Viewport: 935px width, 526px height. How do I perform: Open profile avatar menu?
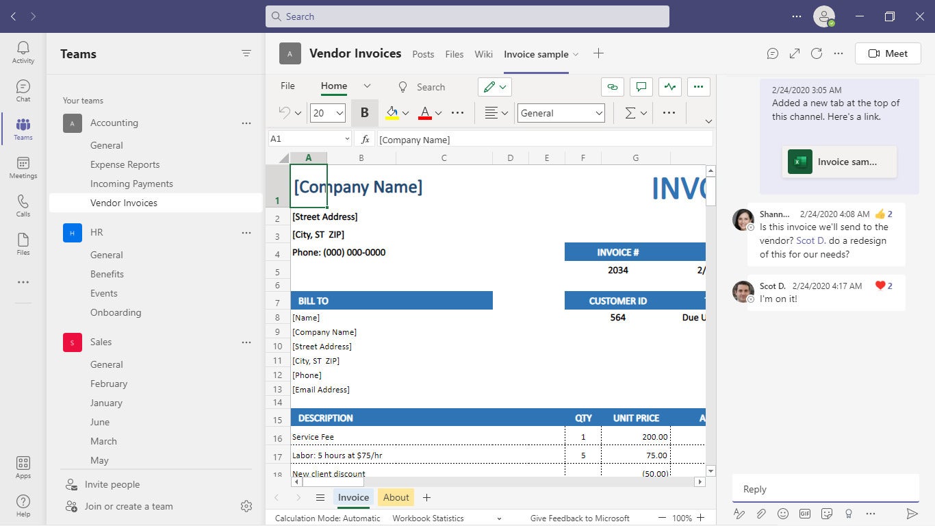pyautogui.click(x=824, y=16)
